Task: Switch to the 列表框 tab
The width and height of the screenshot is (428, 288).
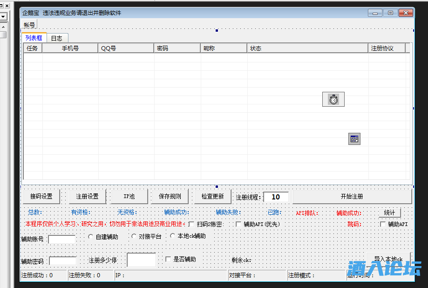Action: pos(34,38)
